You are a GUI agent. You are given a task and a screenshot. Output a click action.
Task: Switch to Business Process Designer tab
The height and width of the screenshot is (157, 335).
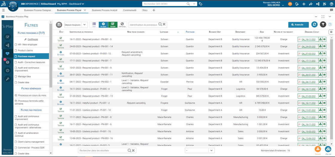(38, 10)
